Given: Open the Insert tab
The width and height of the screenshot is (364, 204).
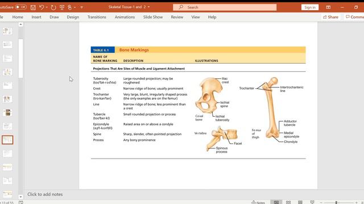Looking at the screenshot, I should click(36, 17).
